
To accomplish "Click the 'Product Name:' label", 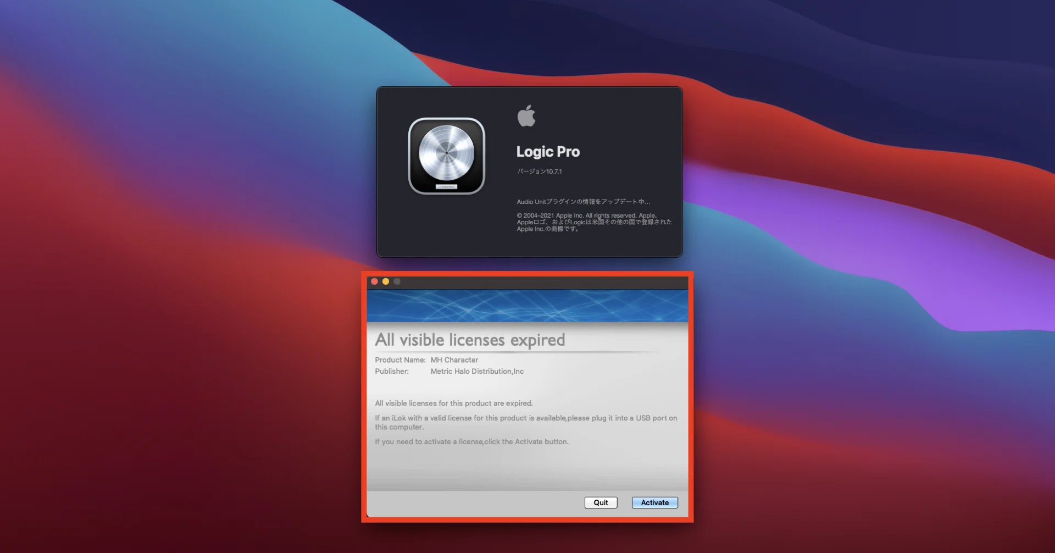I will pyautogui.click(x=400, y=360).
